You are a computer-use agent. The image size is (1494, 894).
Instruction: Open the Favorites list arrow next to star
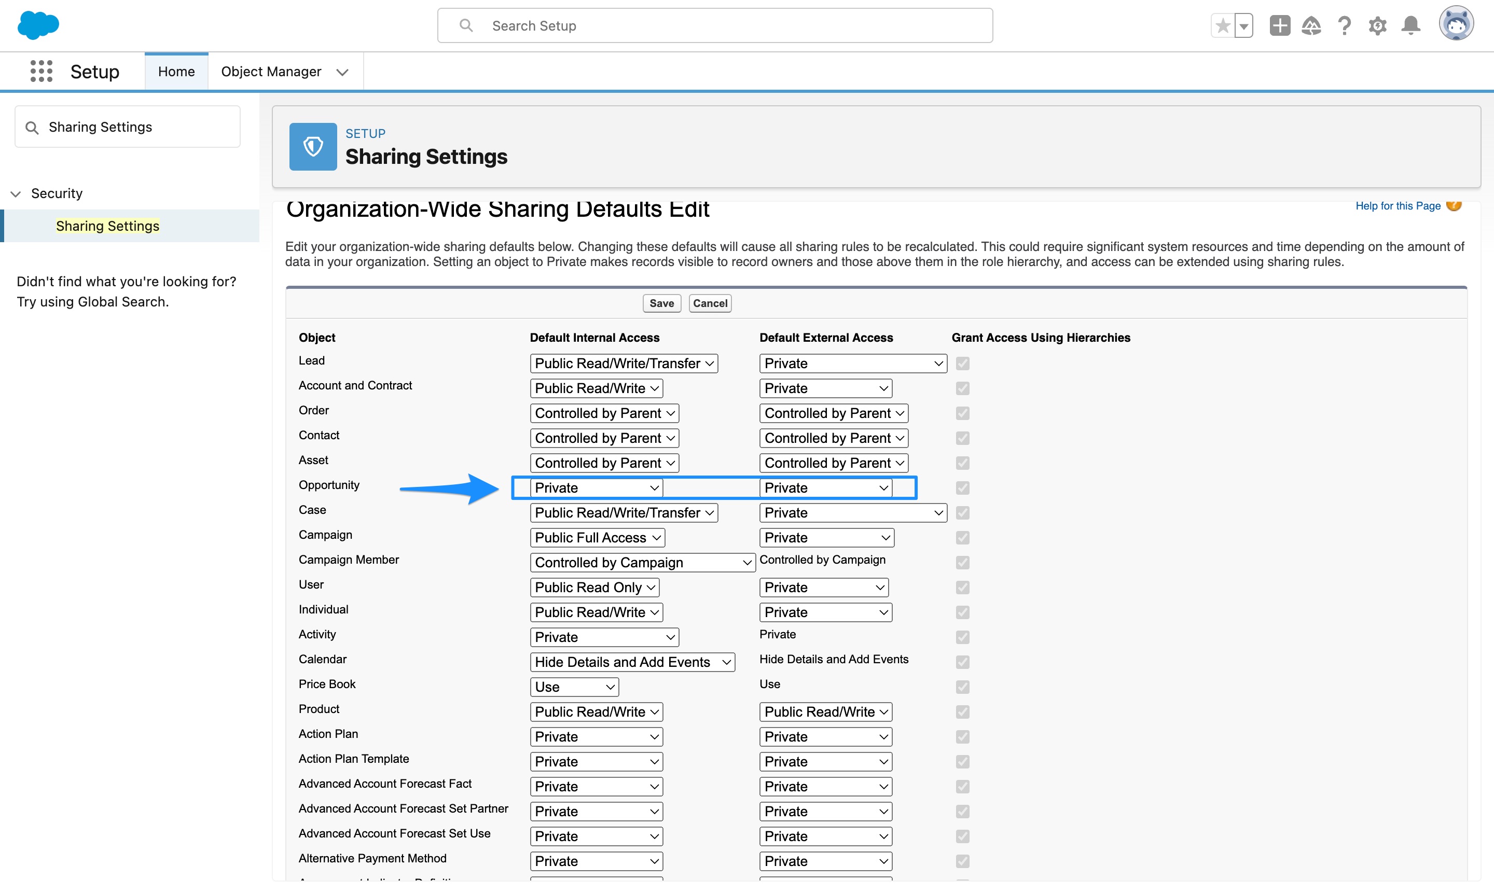pos(1244,25)
